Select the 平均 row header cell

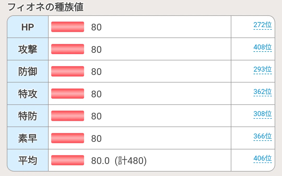tap(28, 160)
